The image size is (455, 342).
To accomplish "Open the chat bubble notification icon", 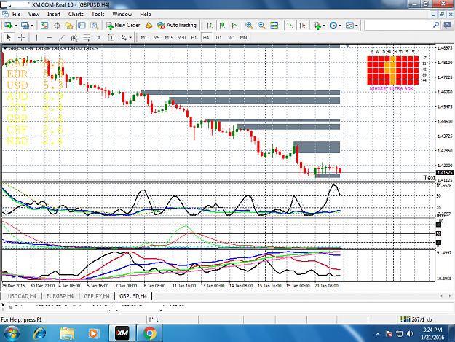I will tap(448, 26).
